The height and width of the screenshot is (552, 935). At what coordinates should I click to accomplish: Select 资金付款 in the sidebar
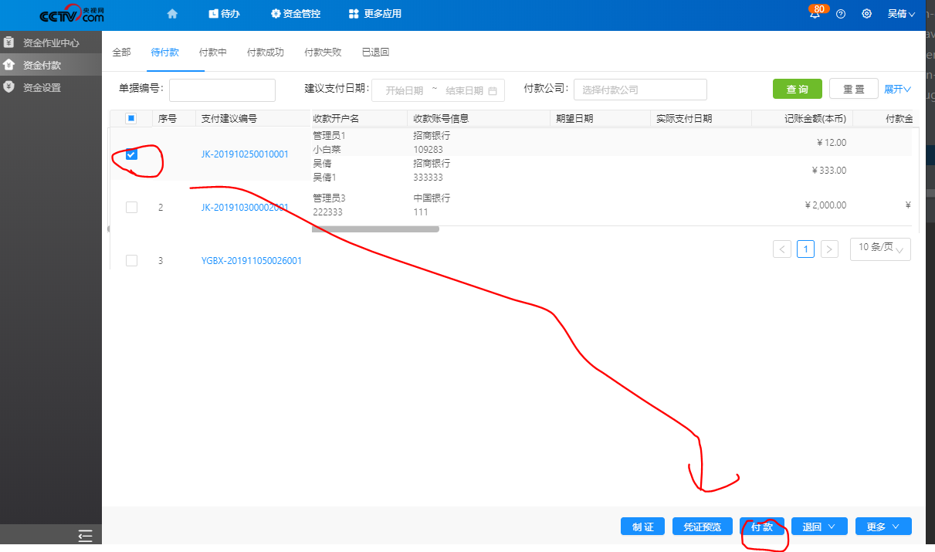click(x=51, y=65)
